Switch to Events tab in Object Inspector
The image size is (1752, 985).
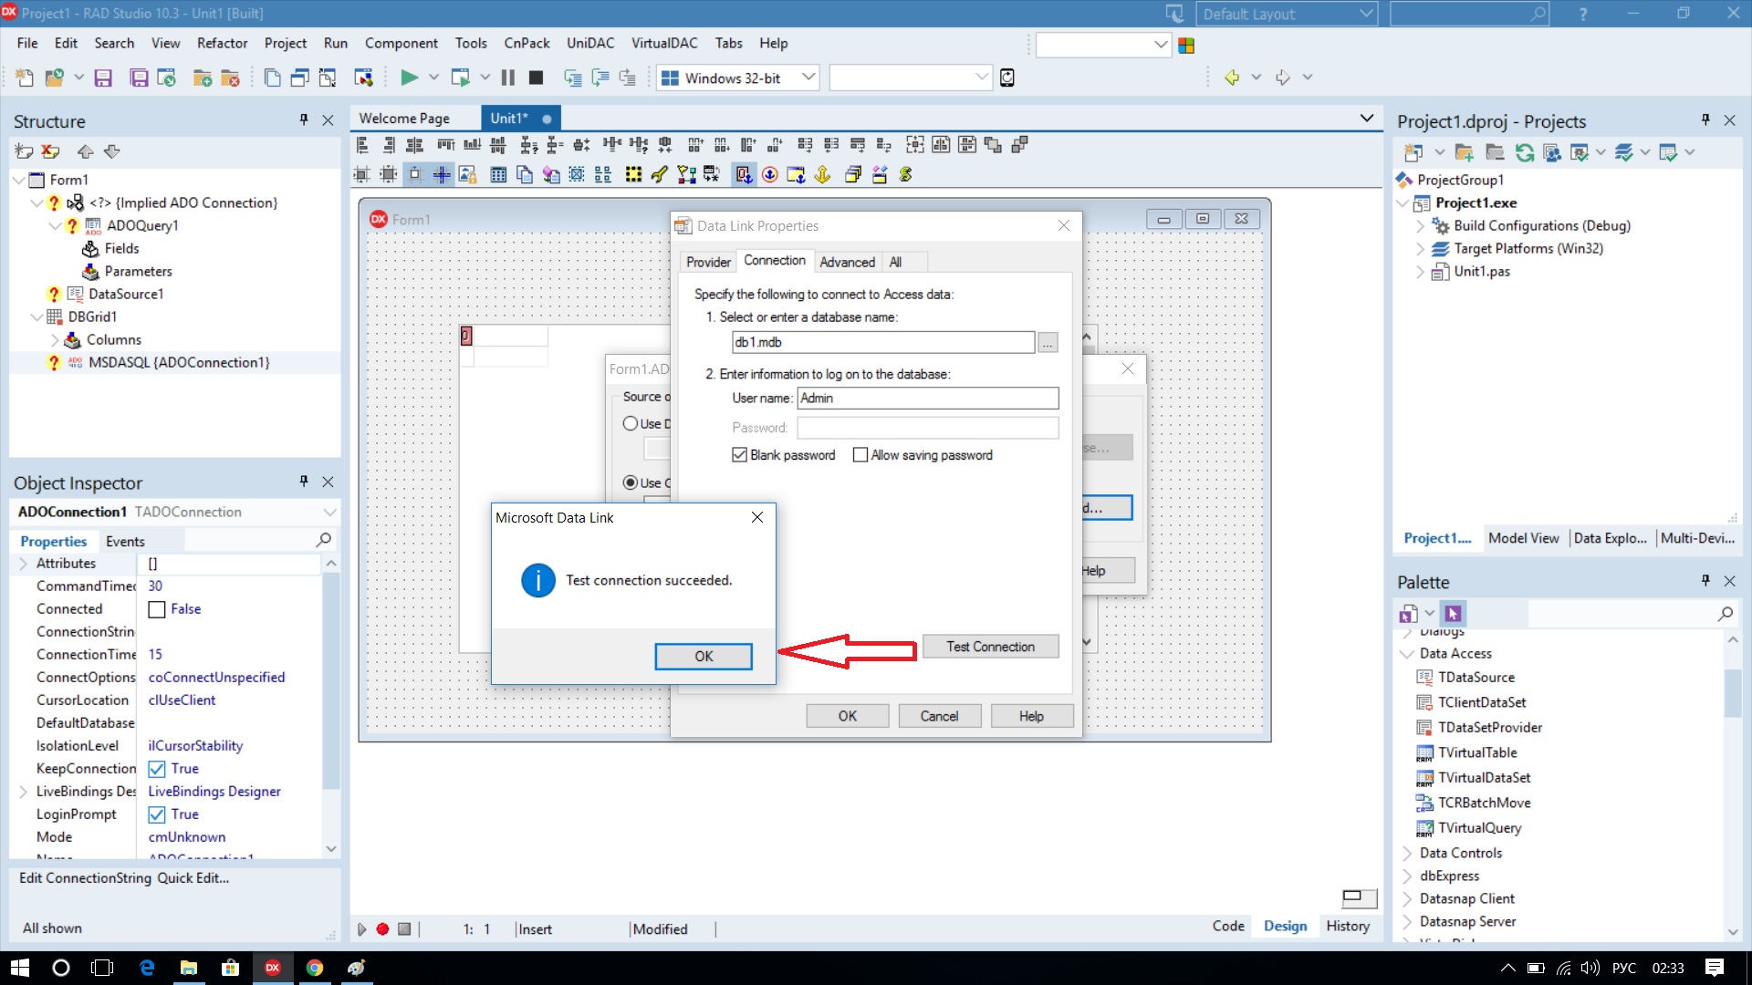pos(125,541)
